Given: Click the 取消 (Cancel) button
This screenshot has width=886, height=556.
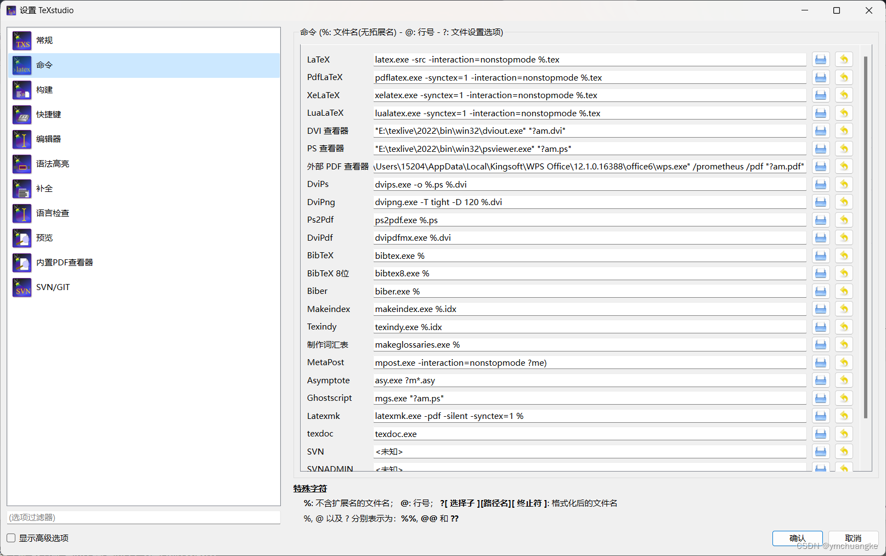Looking at the screenshot, I should coord(853,538).
